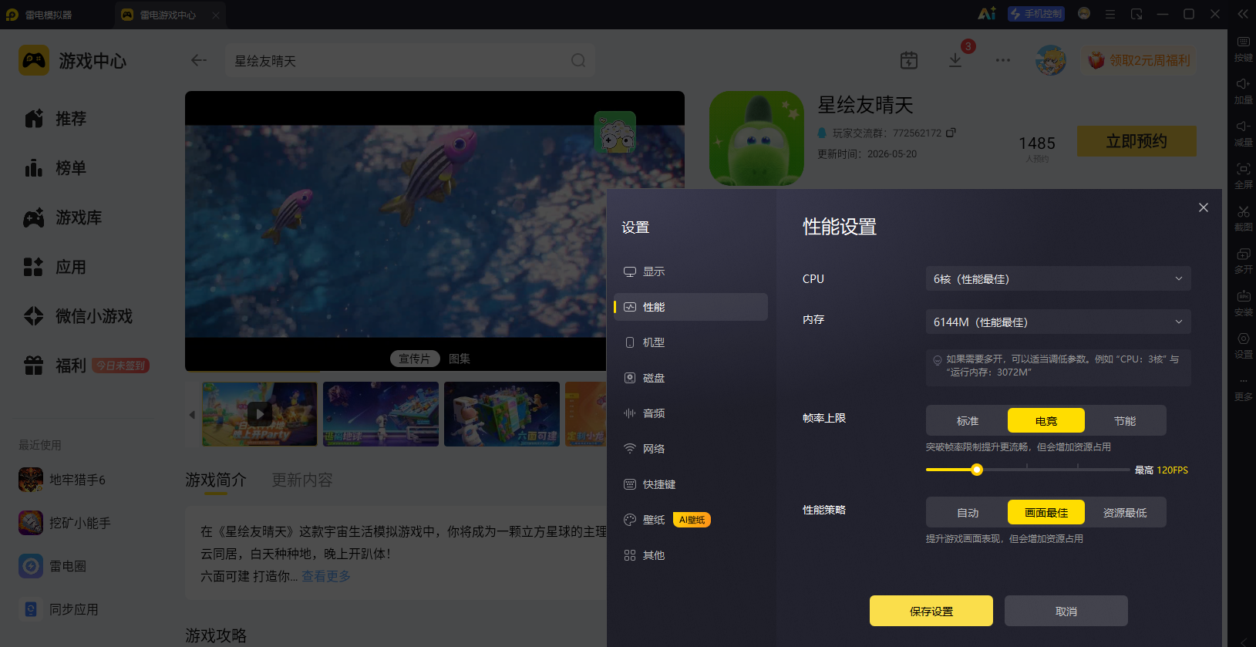Collapse the right sidebar with the double-arrow icon
This screenshot has width=1256, height=647.
(1243, 14)
